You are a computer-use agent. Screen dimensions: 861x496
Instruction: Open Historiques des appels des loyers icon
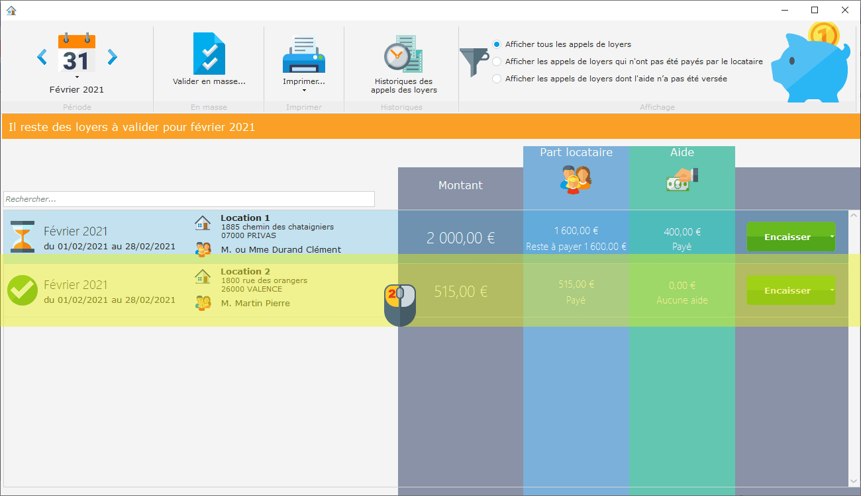tap(404, 54)
